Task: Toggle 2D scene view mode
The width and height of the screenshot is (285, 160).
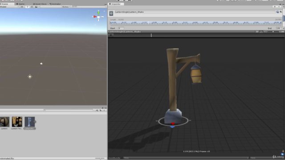Action: [22, 7]
